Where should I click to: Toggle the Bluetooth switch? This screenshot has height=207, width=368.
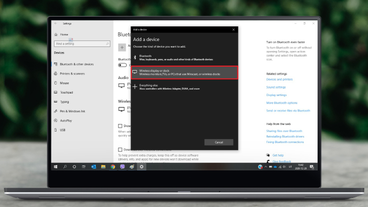122,65
